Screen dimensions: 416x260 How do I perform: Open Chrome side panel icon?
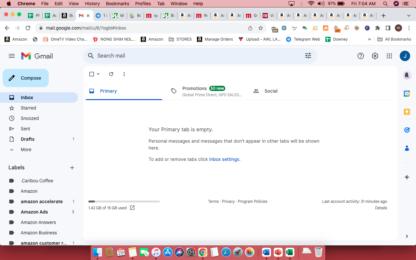[388, 28]
